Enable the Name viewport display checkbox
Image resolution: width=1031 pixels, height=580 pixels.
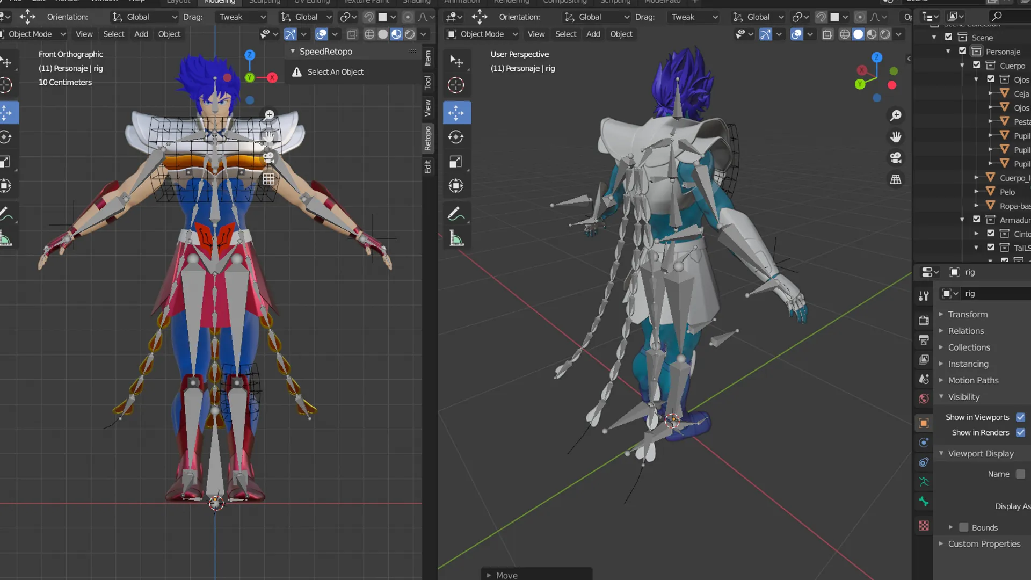coord(1020,474)
